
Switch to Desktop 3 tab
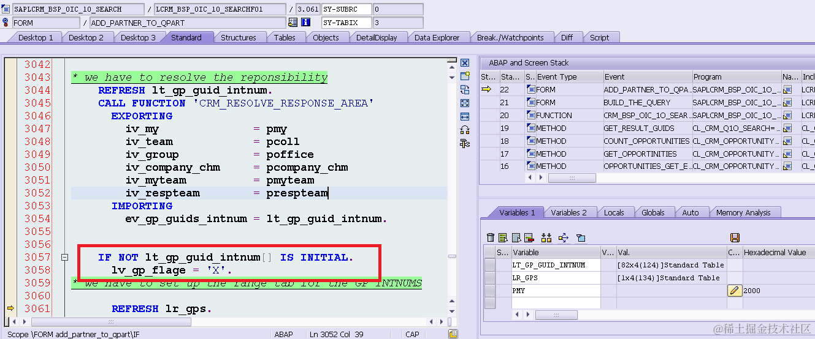pyautogui.click(x=138, y=37)
